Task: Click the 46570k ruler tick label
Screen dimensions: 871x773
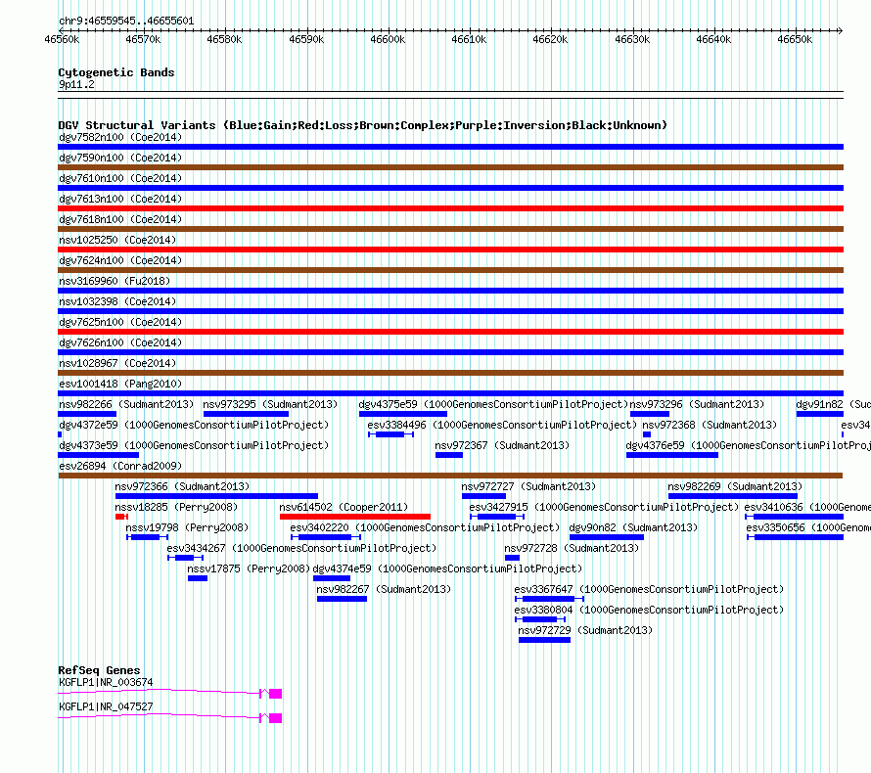Action: click(143, 39)
